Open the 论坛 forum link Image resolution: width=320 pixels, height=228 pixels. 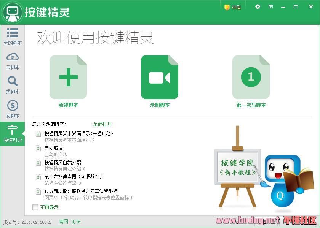tap(76, 222)
